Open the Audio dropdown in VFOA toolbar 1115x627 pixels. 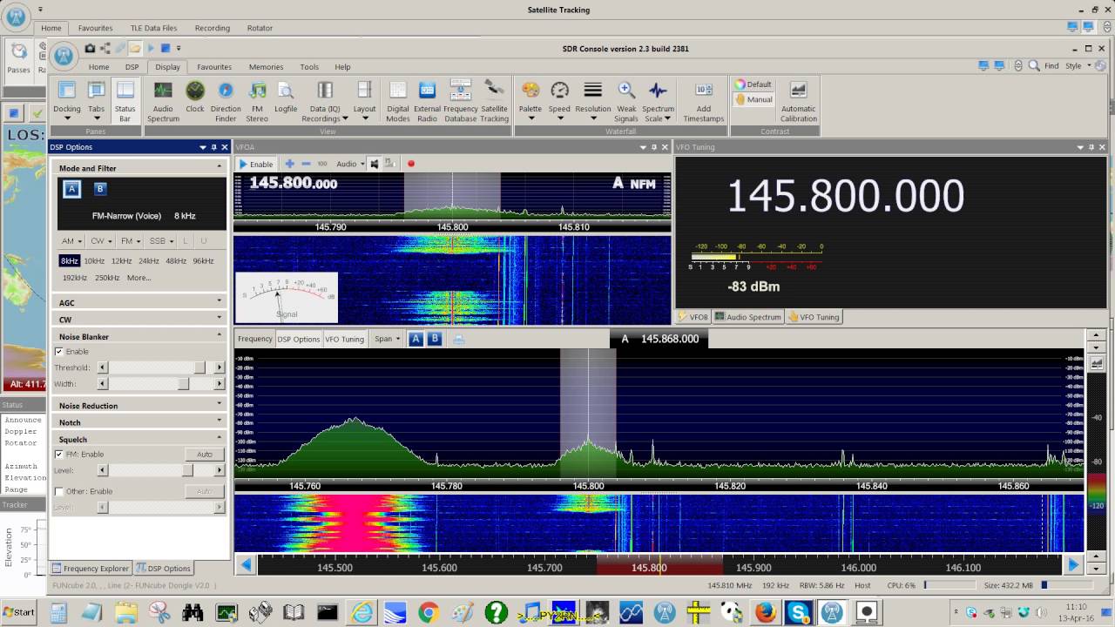pyautogui.click(x=350, y=164)
